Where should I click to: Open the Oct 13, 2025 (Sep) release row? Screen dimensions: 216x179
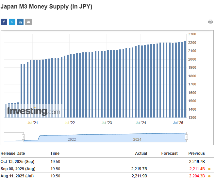(x=17, y=161)
